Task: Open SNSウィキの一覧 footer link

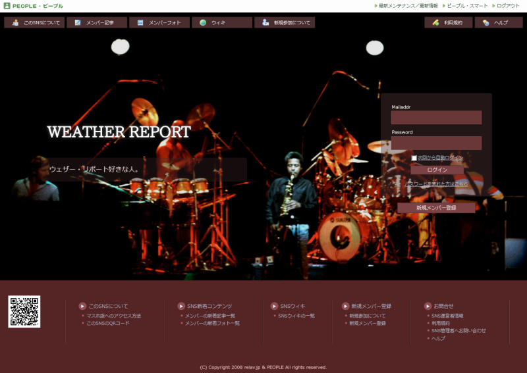Action: tap(296, 316)
